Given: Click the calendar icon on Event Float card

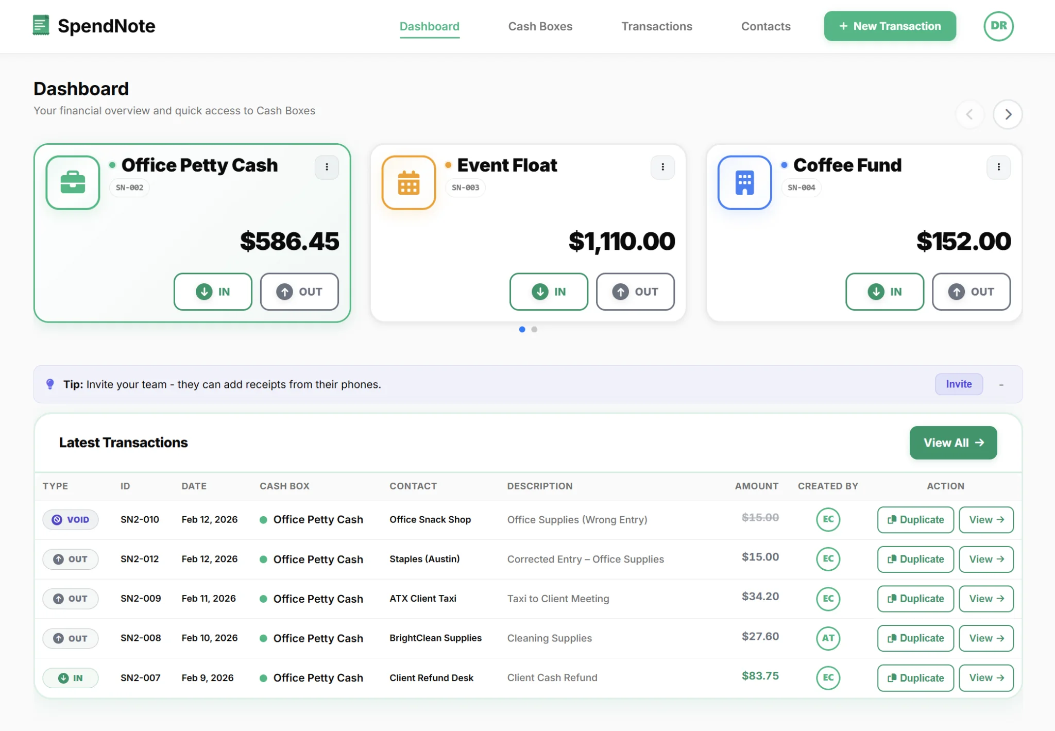Looking at the screenshot, I should (x=408, y=182).
